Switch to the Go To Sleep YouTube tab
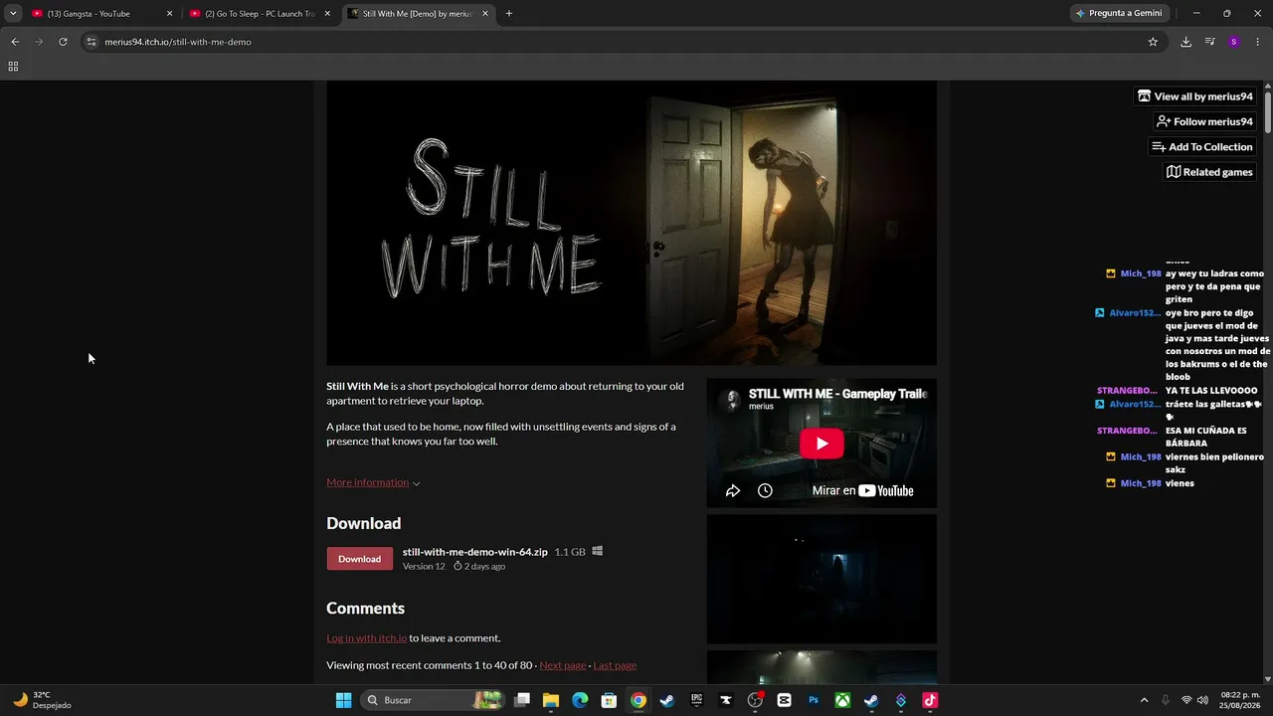The height and width of the screenshot is (716, 1273). [x=262, y=14]
